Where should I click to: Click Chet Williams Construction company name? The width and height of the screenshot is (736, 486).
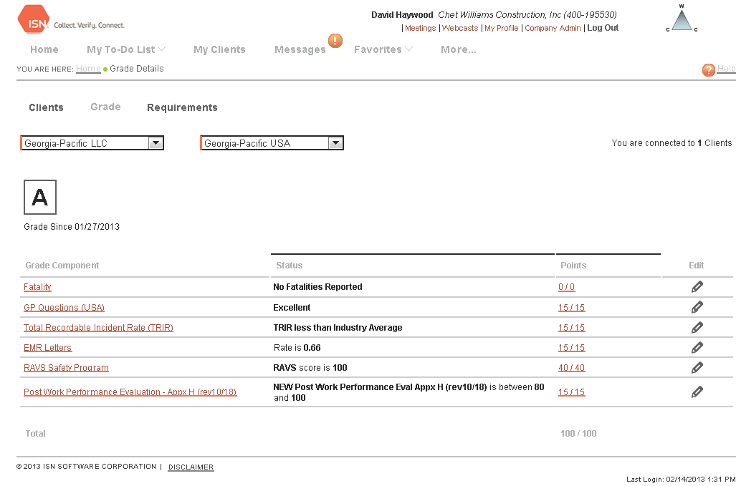(x=527, y=15)
